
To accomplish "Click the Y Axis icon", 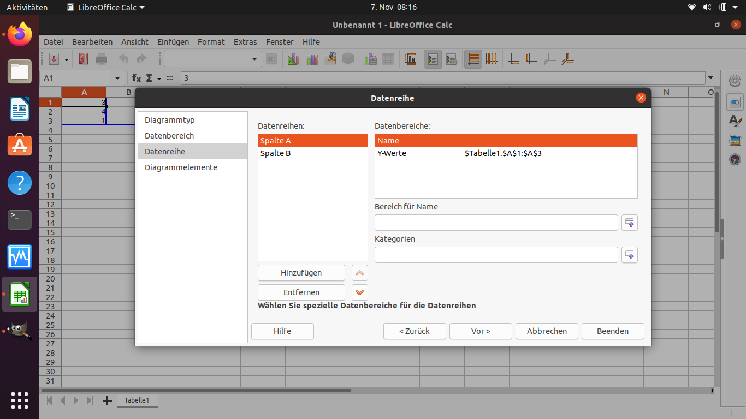I will 532,59.
